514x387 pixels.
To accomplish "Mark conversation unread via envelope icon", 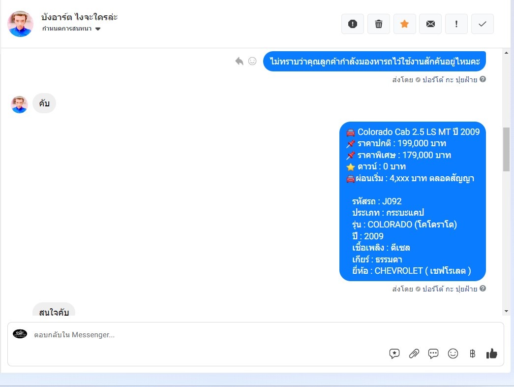I will (x=430, y=24).
